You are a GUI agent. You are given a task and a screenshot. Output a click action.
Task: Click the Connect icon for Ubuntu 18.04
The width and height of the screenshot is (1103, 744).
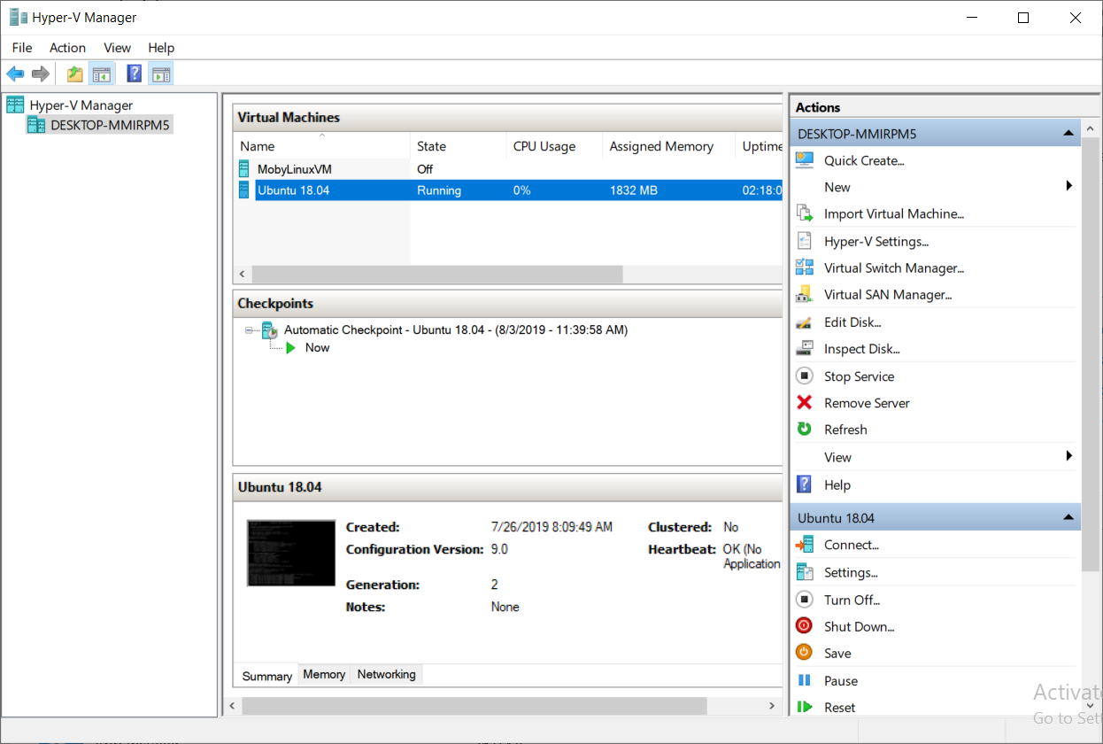pyautogui.click(x=805, y=545)
